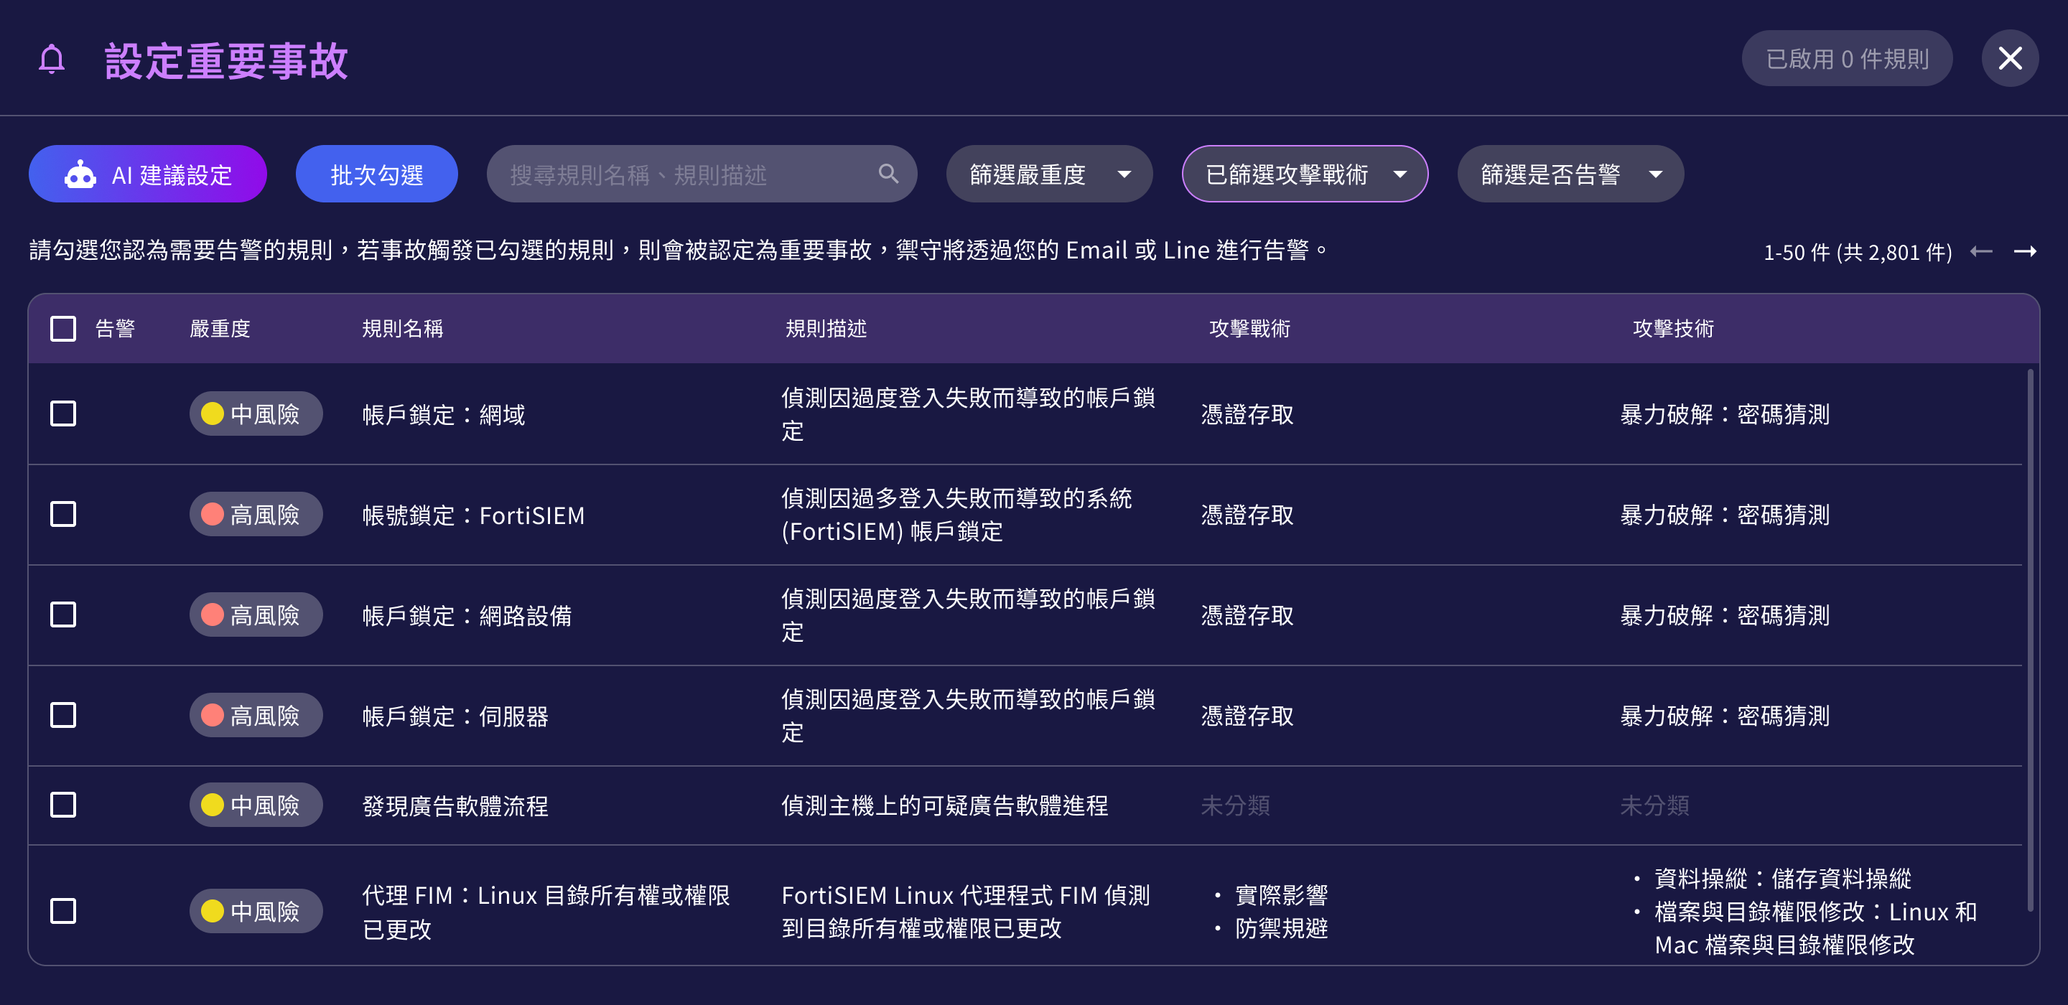2068x1005 pixels.
Task: Click the 批次勾選 button
Action: point(376,174)
